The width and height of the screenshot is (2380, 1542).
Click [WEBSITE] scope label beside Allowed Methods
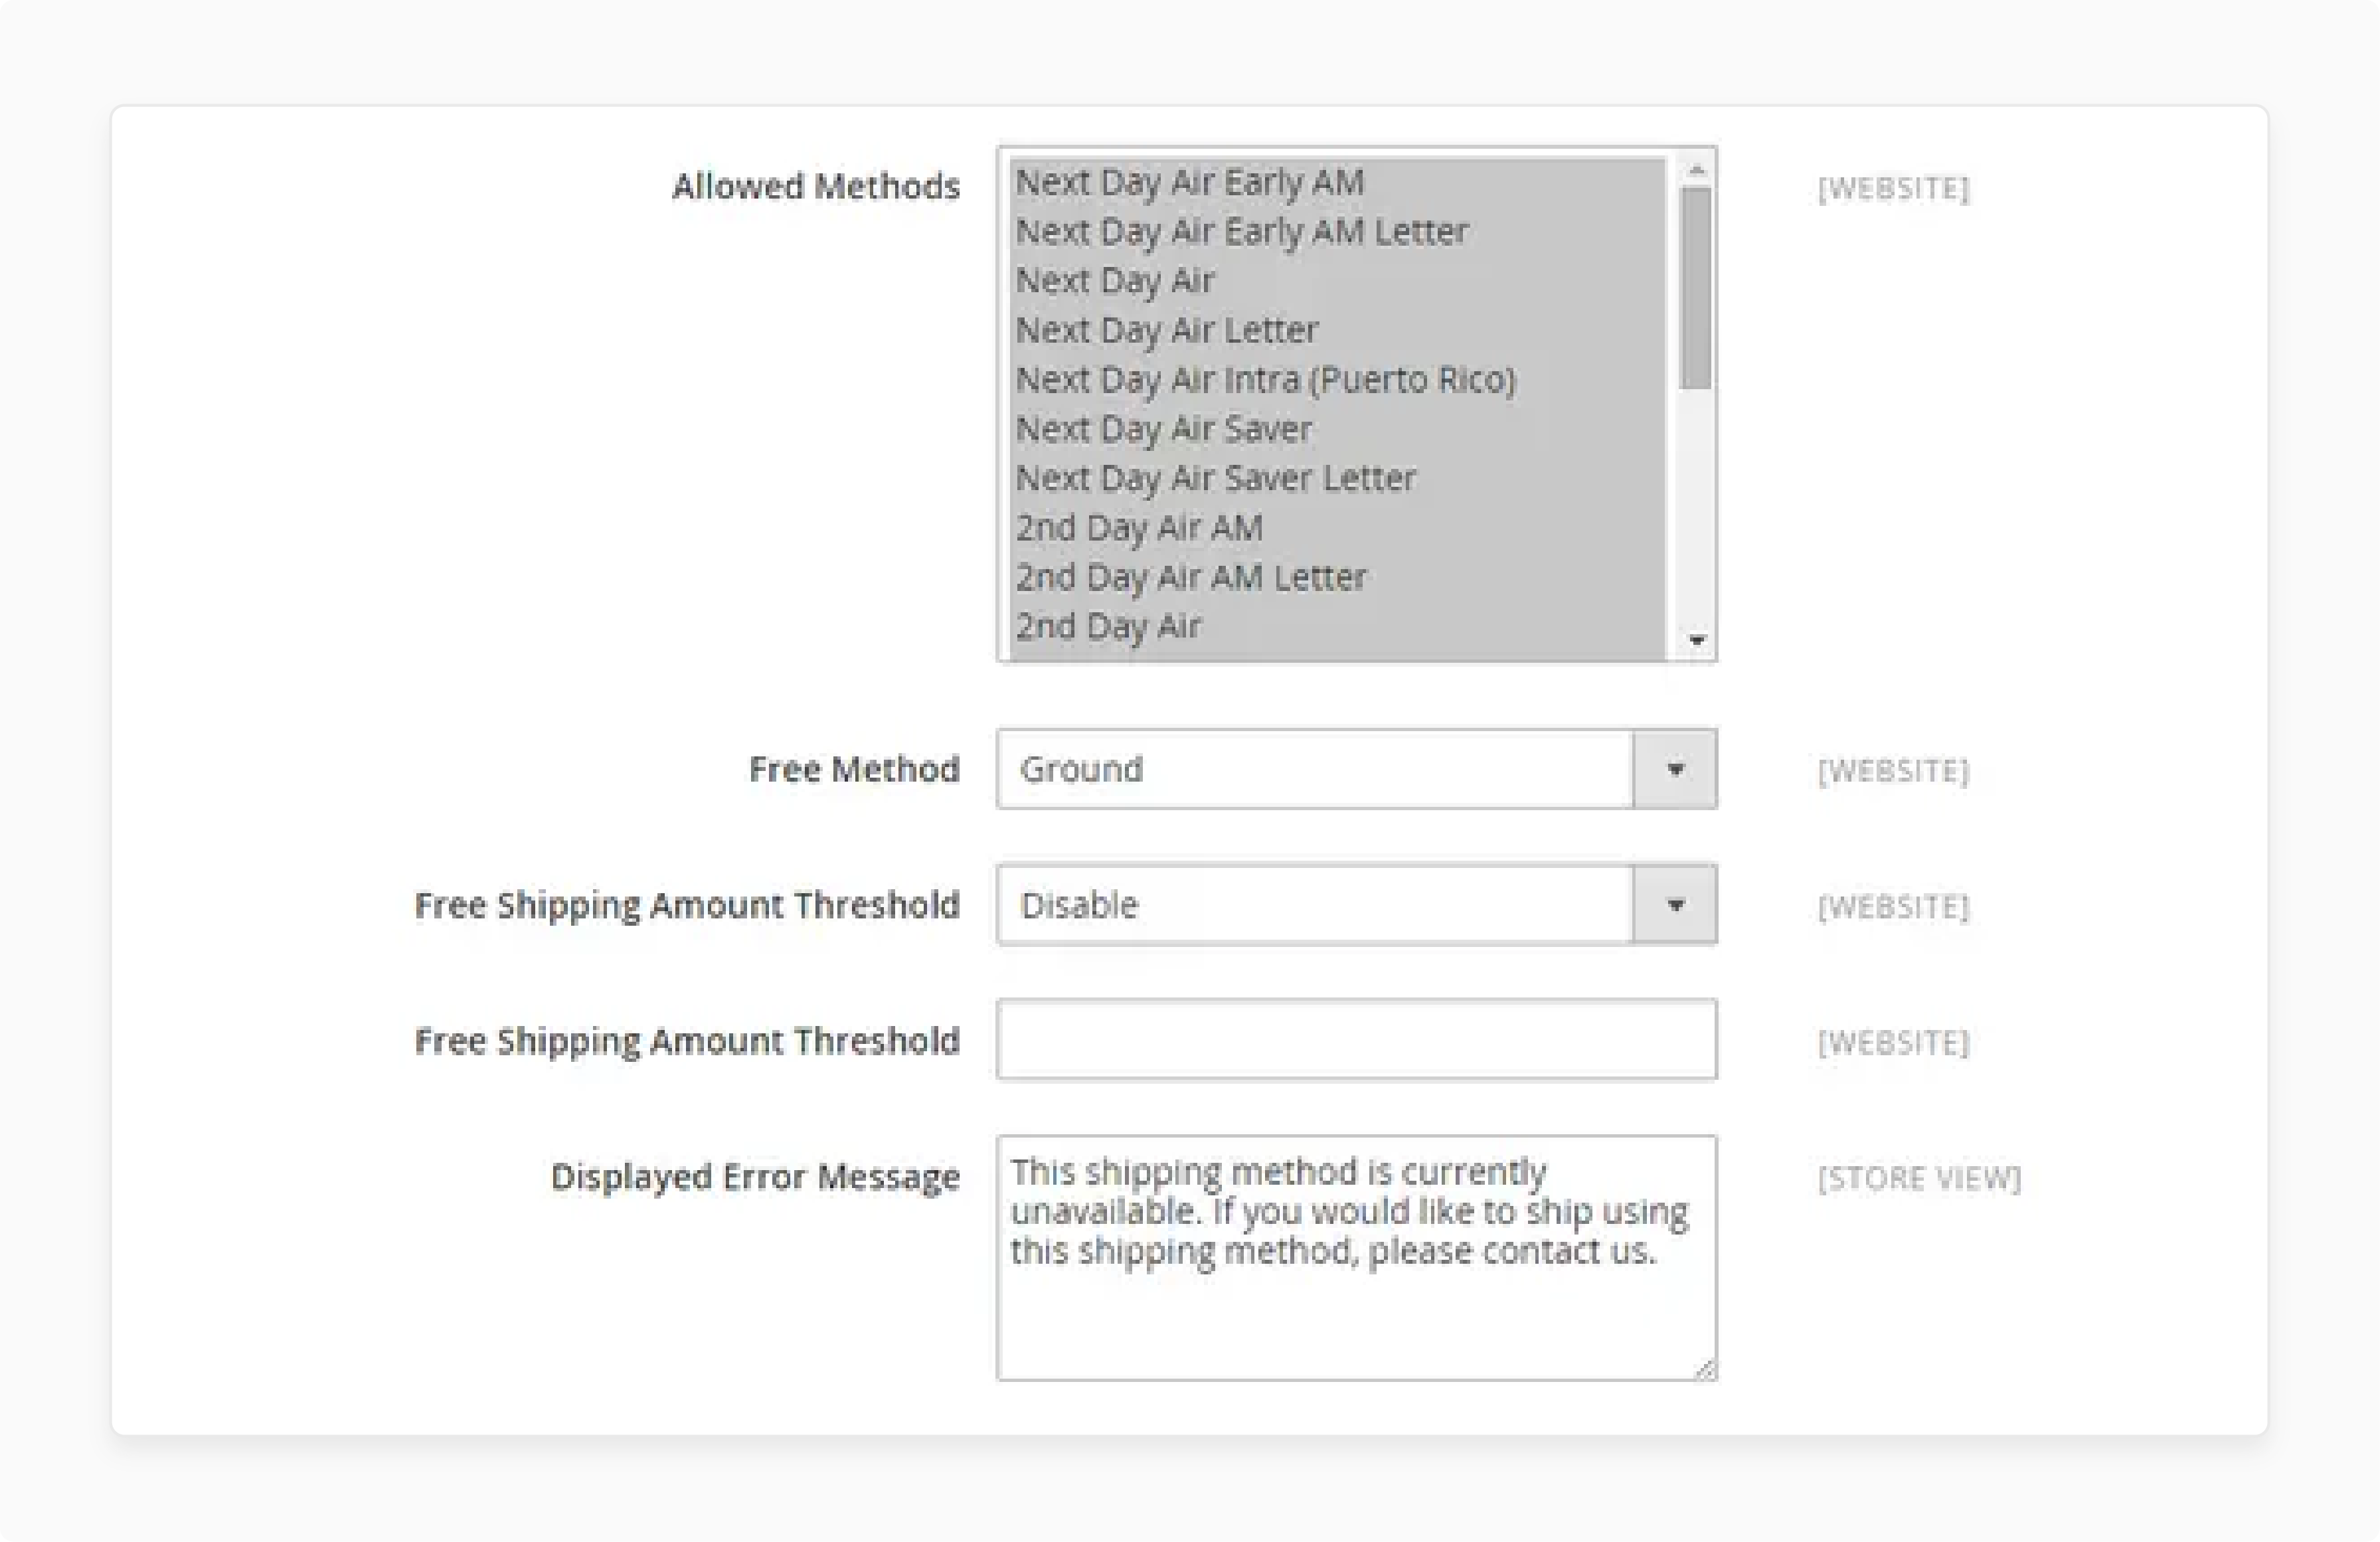click(1893, 188)
